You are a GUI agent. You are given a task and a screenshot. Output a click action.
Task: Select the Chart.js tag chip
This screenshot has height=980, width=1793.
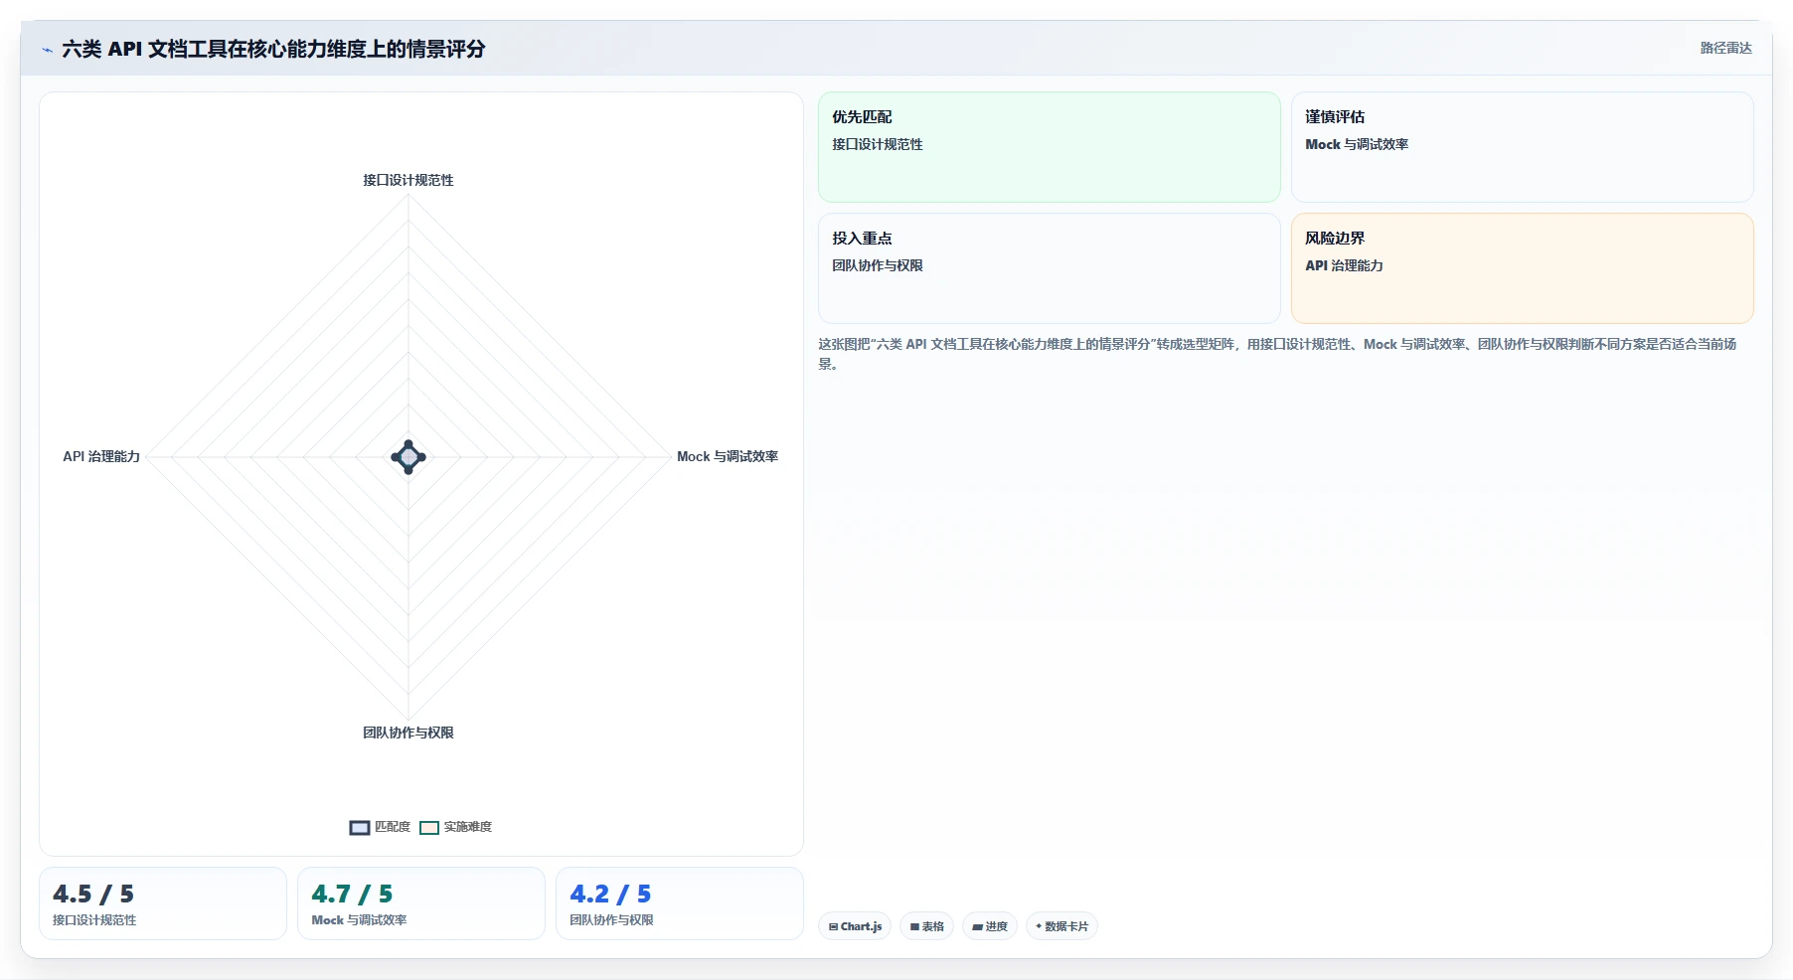coord(855,926)
